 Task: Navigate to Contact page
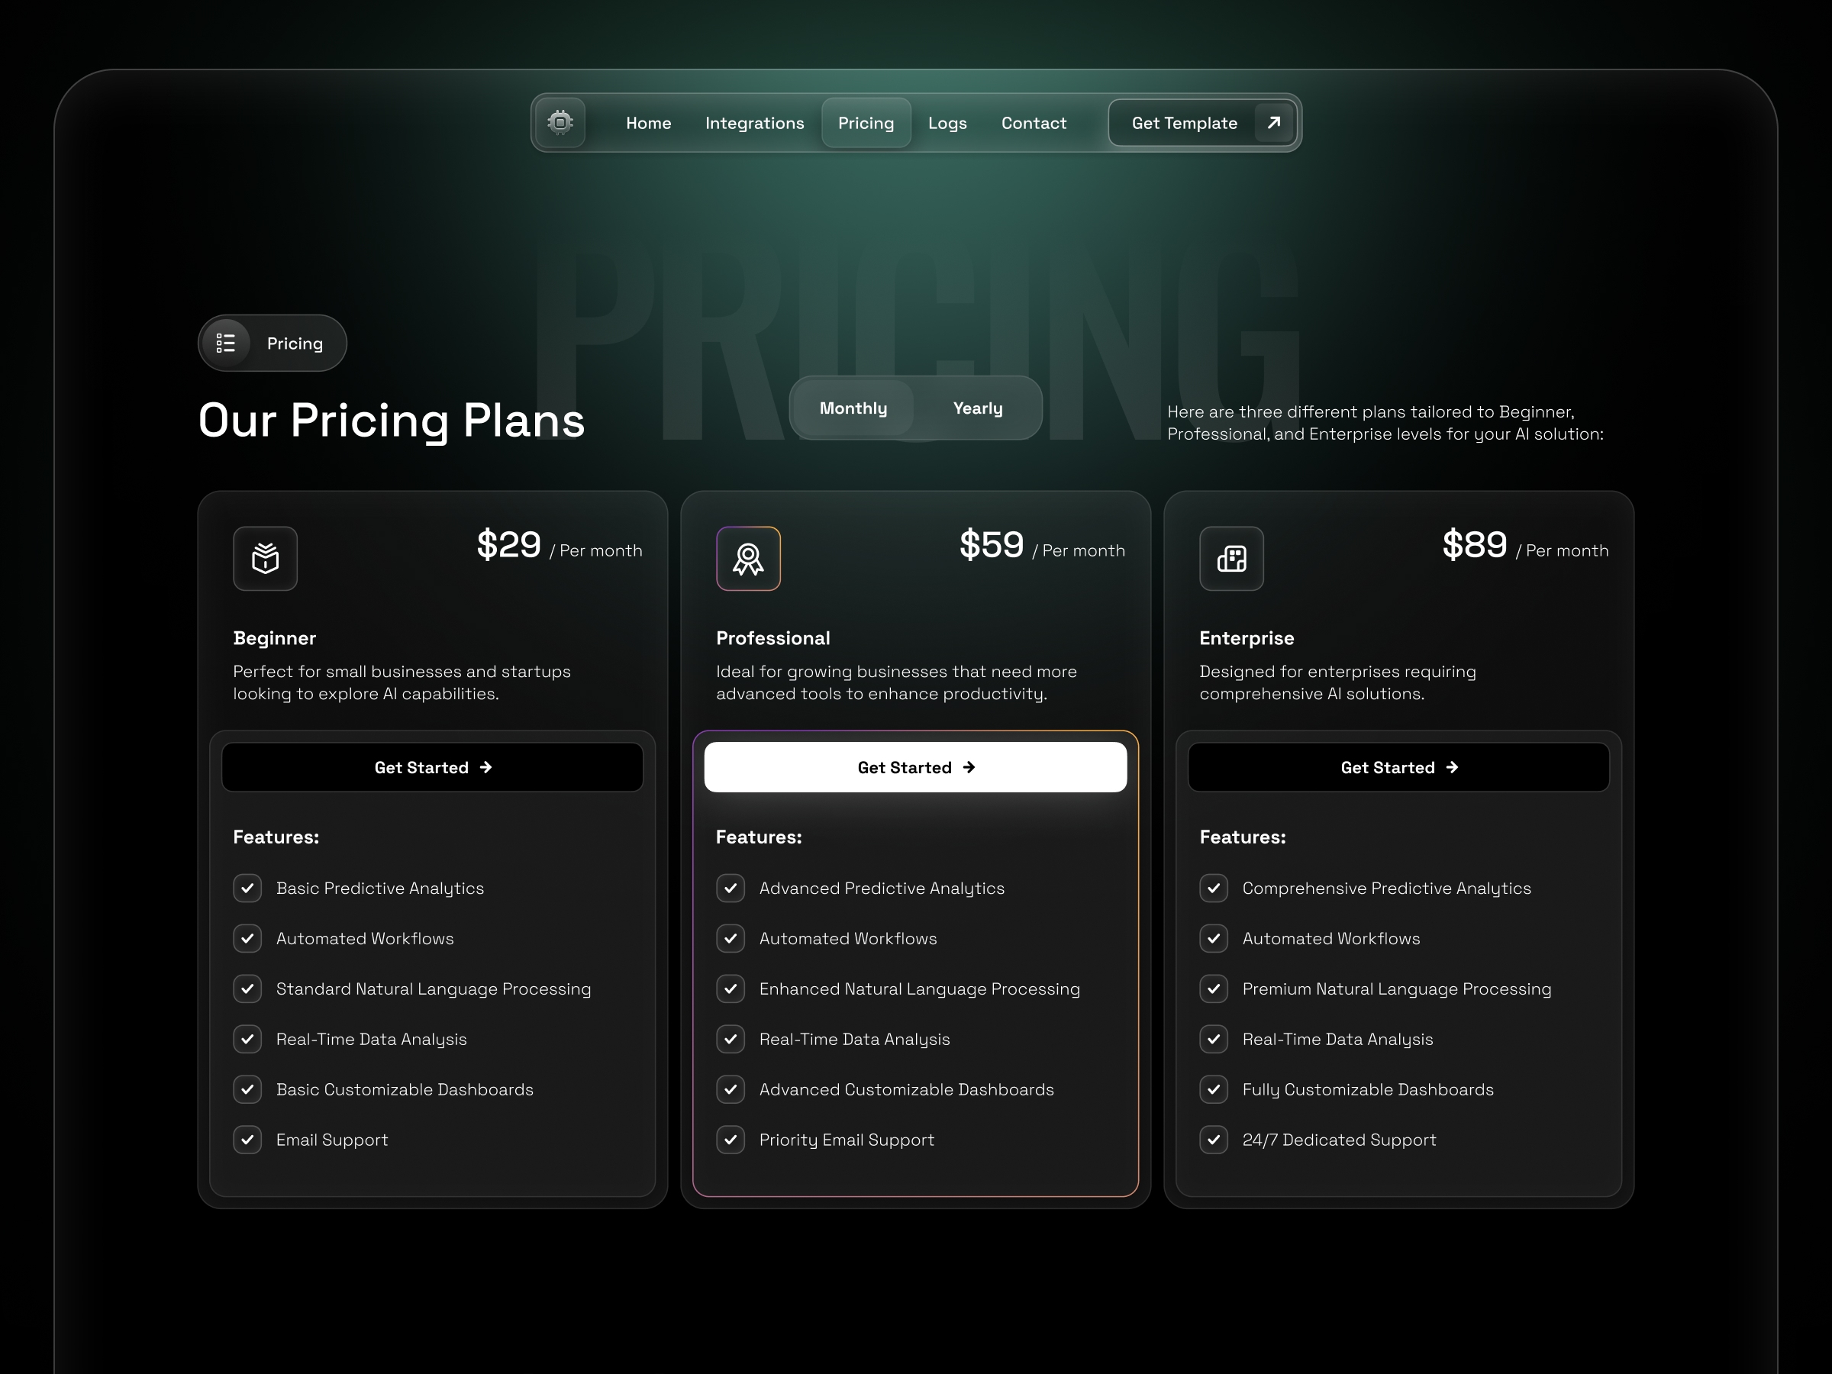point(1034,123)
